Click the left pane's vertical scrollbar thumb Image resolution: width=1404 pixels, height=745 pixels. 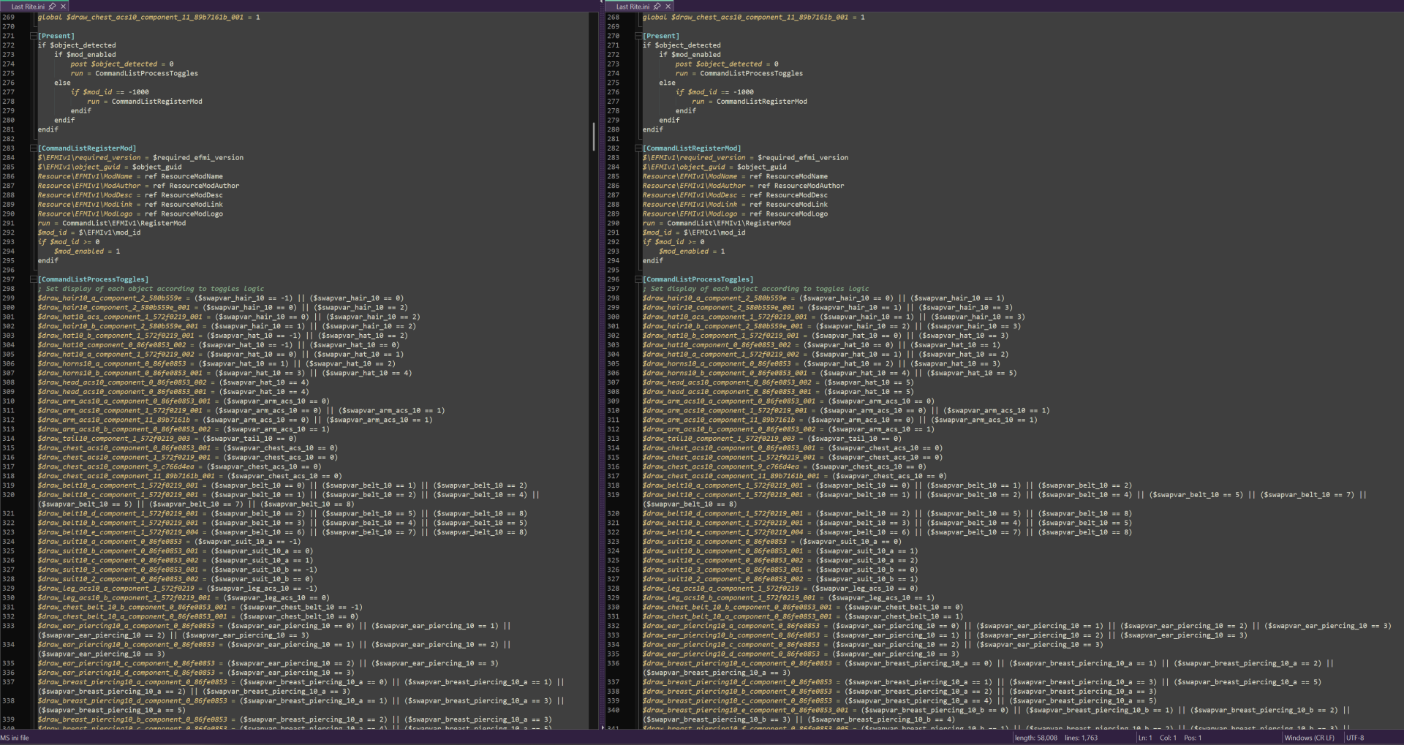click(x=593, y=137)
